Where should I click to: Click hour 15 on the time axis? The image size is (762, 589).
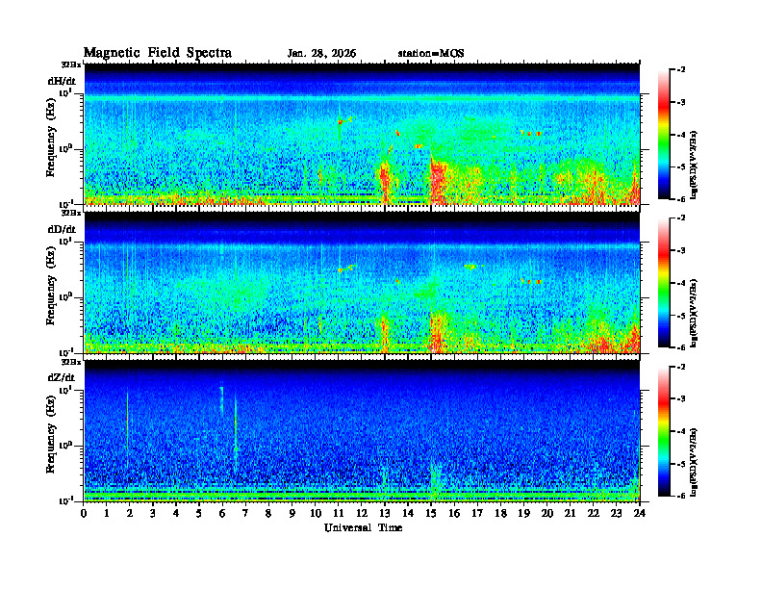[431, 514]
